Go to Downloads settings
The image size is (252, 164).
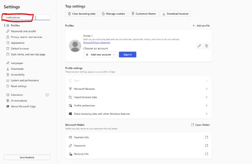pyautogui.click(x=17, y=69)
